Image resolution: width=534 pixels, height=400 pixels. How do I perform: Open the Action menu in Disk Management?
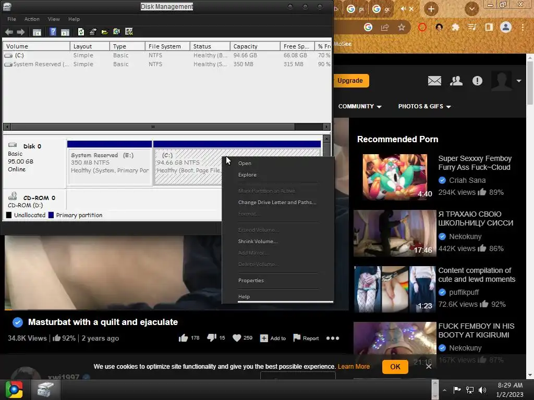coord(32,19)
